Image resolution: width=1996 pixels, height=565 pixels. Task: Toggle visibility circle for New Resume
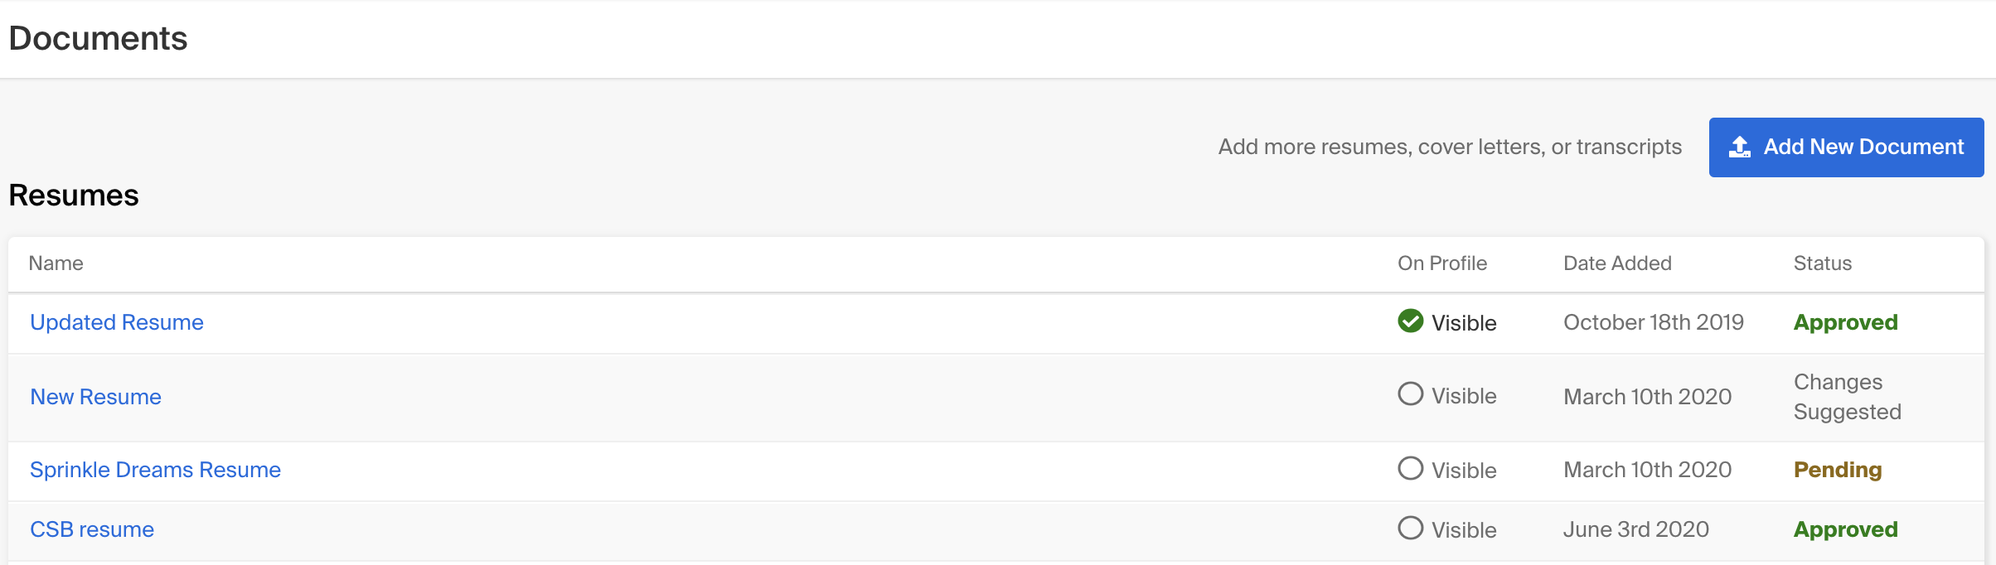tap(1410, 394)
